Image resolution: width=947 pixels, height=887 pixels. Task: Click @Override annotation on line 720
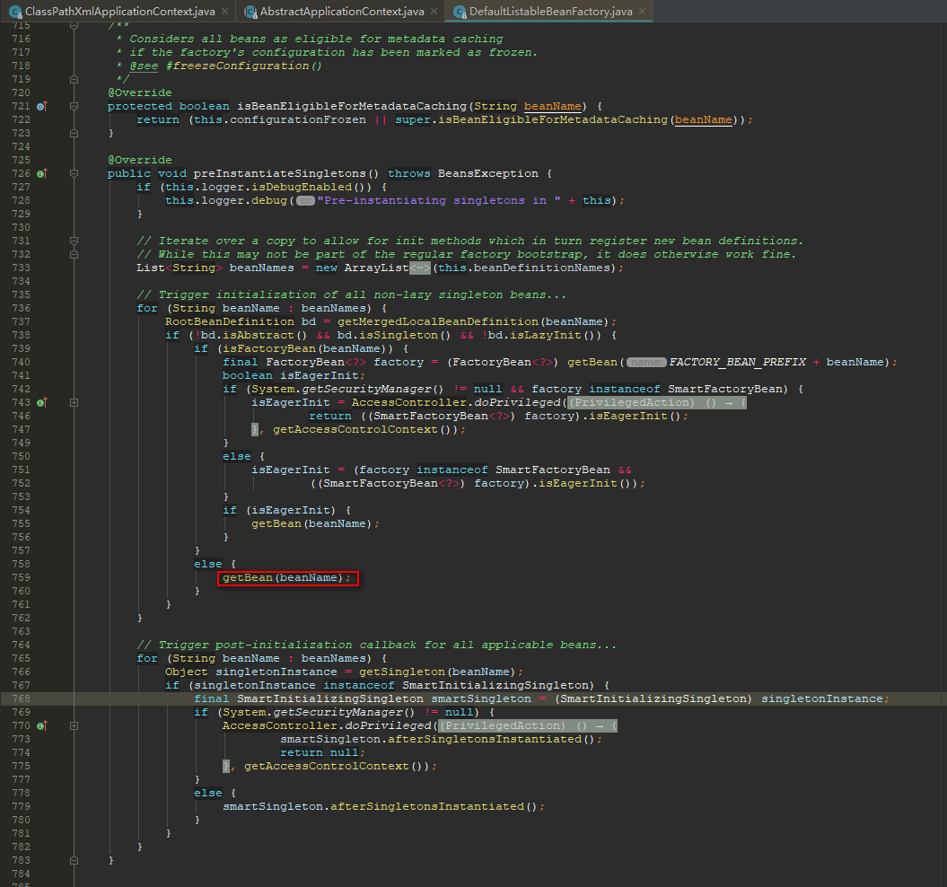point(139,92)
